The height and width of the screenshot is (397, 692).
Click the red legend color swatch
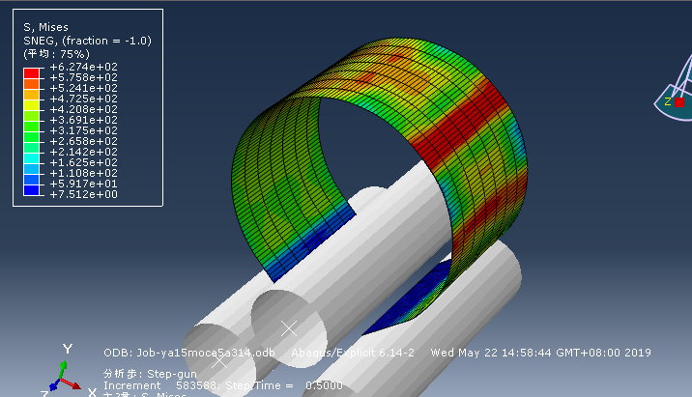tap(31, 73)
